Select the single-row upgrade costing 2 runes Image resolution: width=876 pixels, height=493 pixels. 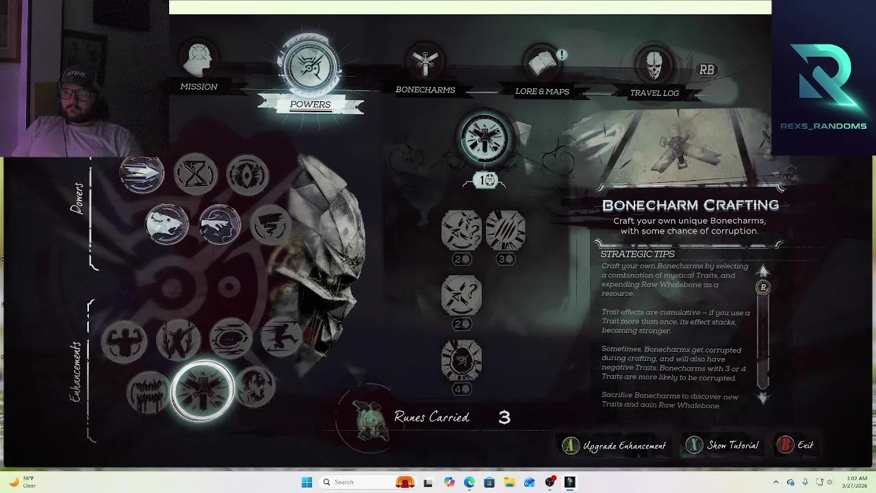461,295
